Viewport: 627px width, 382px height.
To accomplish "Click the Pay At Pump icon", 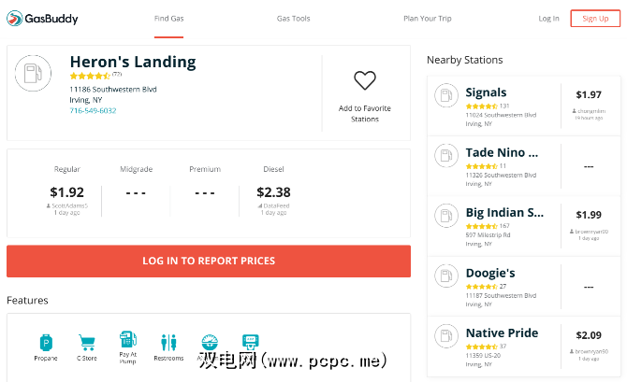I will coord(127,340).
